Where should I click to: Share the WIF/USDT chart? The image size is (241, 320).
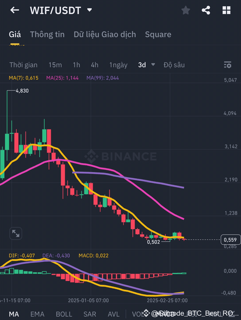tap(206, 10)
